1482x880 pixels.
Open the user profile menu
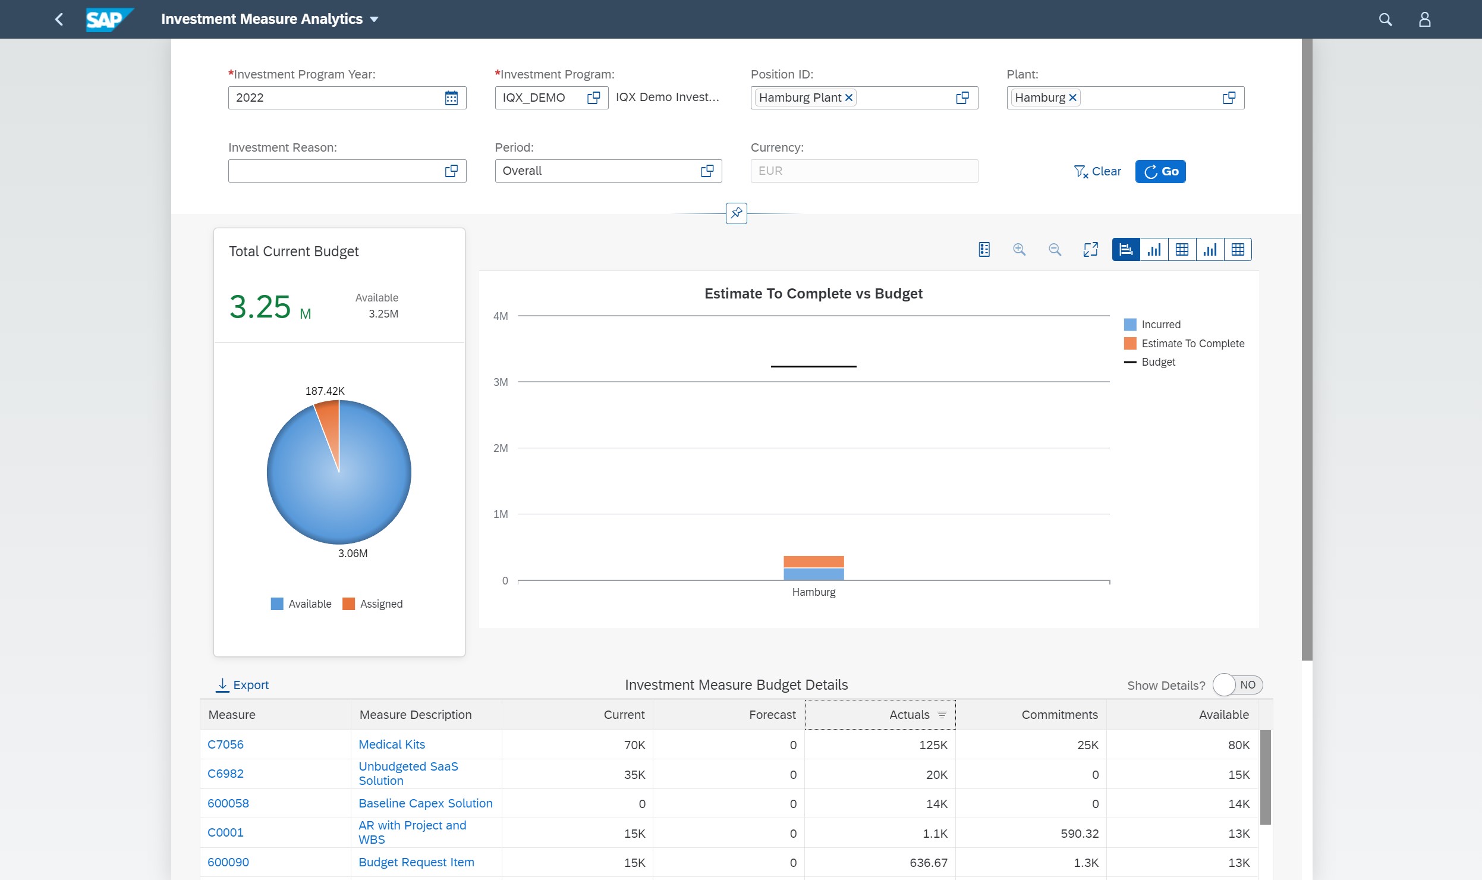coord(1424,18)
